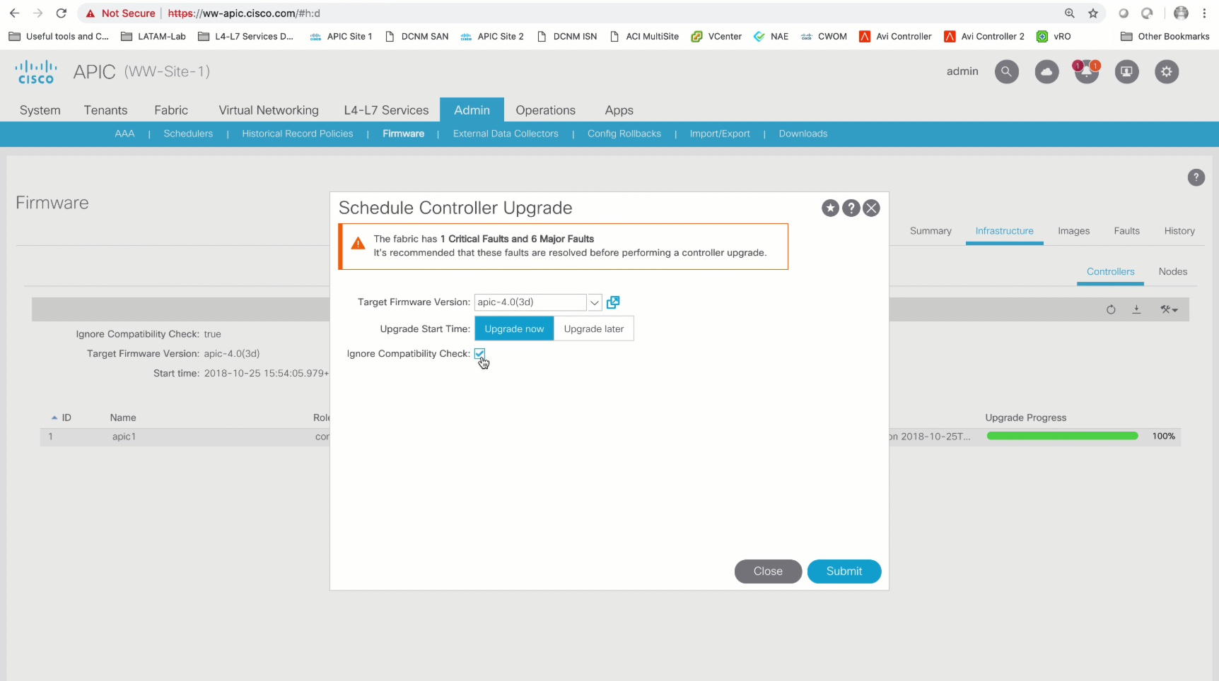
Task: Click the cloud icon in the APIC header
Action: coord(1046,71)
